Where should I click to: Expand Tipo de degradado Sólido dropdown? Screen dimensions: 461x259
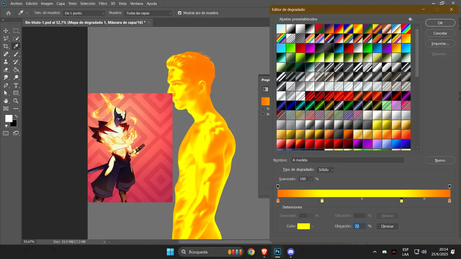click(x=326, y=170)
